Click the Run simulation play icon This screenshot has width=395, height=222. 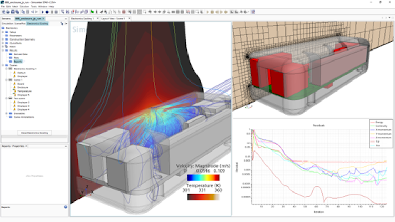click(42, 12)
